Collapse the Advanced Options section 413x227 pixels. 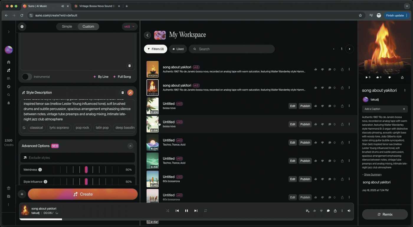click(x=130, y=146)
